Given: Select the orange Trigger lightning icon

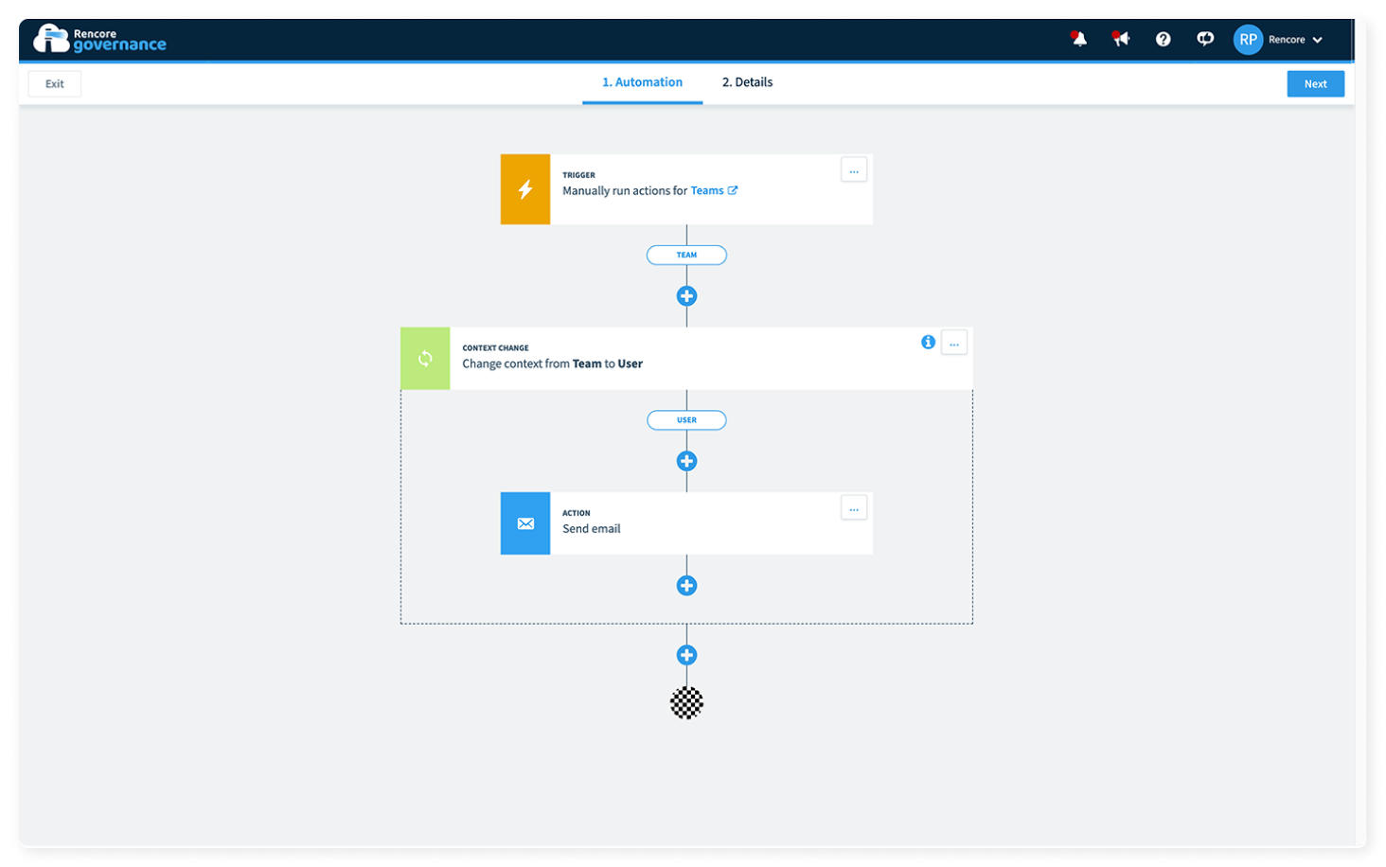Looking at the screenshot, I should tap(525, 189).
